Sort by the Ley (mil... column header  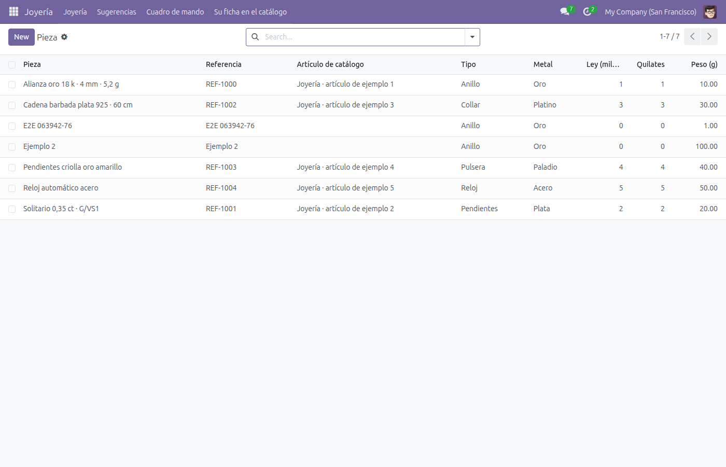[x=603, y=64]
